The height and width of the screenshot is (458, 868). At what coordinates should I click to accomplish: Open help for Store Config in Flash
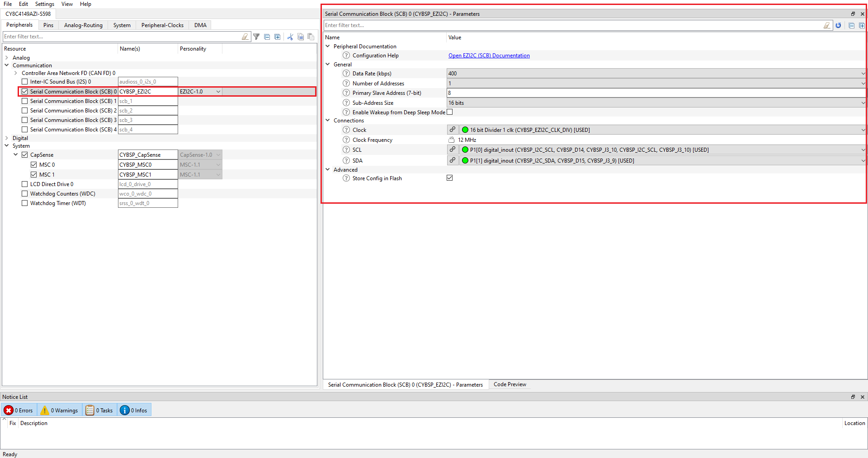point(346,178)
